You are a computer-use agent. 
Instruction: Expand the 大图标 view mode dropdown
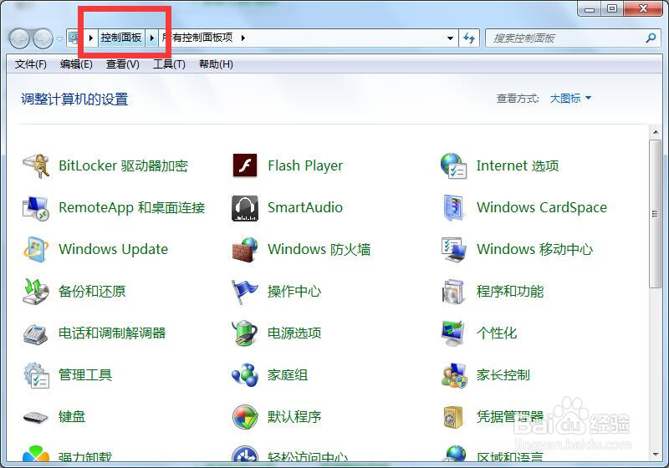(x=570, y=99)
